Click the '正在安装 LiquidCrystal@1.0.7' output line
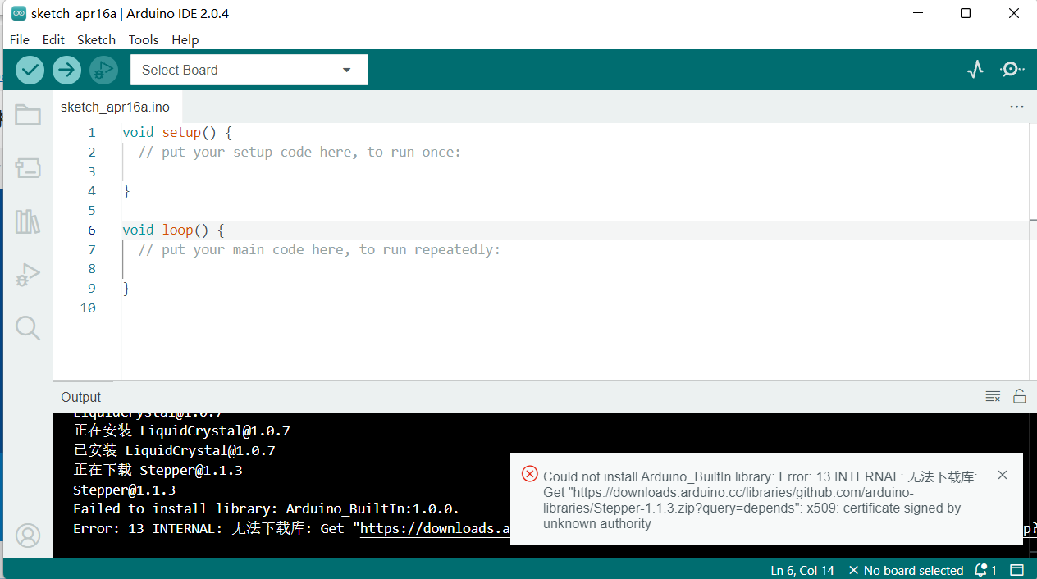The image size is (1037, 579). pyautogui.click(x=181, y=431)
